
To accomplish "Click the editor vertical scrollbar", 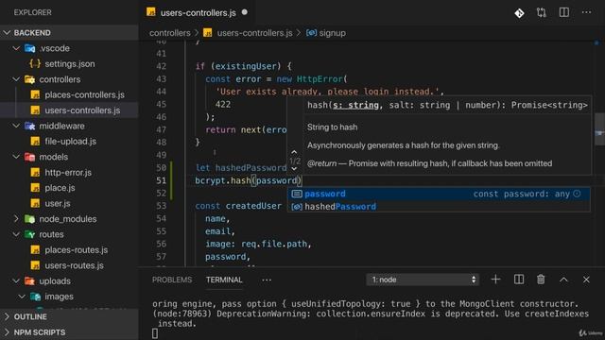I will tap(599, 129).
